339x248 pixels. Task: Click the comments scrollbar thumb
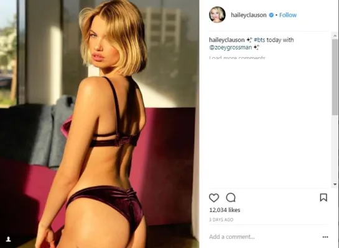click(x=335, y=77)
